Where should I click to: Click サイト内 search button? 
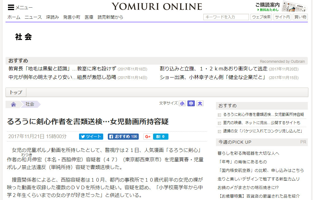(x=282, y=17)
